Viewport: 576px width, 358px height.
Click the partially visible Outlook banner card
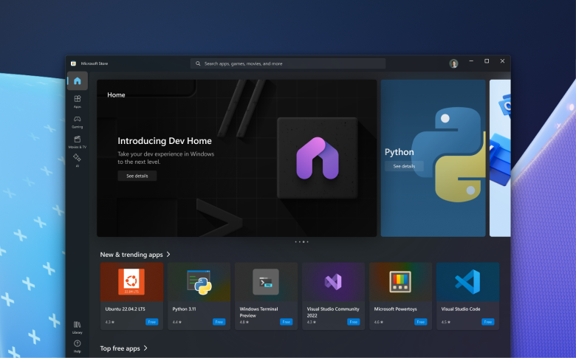(500, 158)
